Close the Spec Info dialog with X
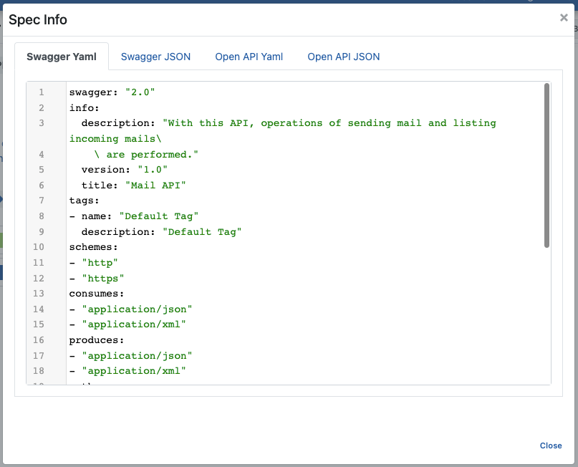 click(x=564, y=18)
